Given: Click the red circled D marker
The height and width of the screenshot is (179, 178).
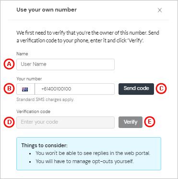Looking at the screenshot, I should point(9,122).
